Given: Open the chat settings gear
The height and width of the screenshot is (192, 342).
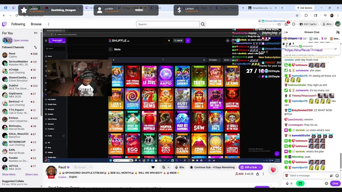Looking at the screenshot, I should coord(326,183).
